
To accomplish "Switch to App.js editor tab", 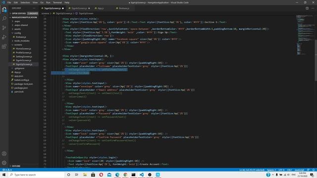I will [101, 8].
